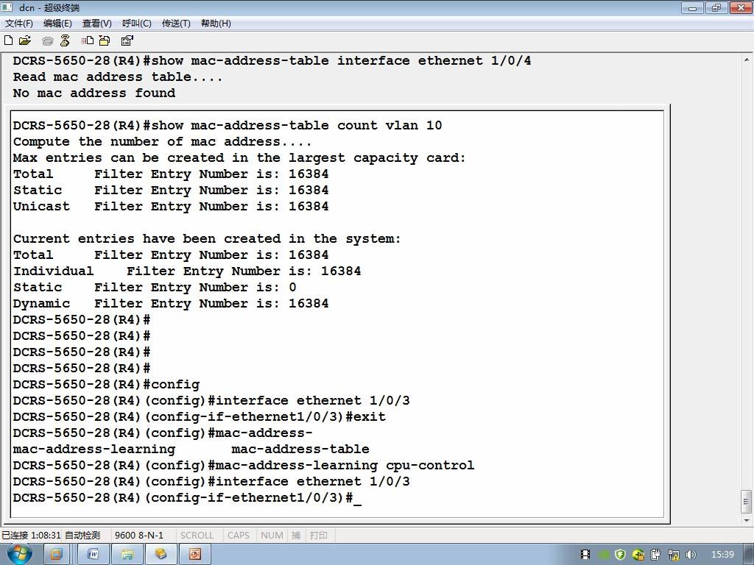Click the 打印 status bar entry

coord(318,536)
